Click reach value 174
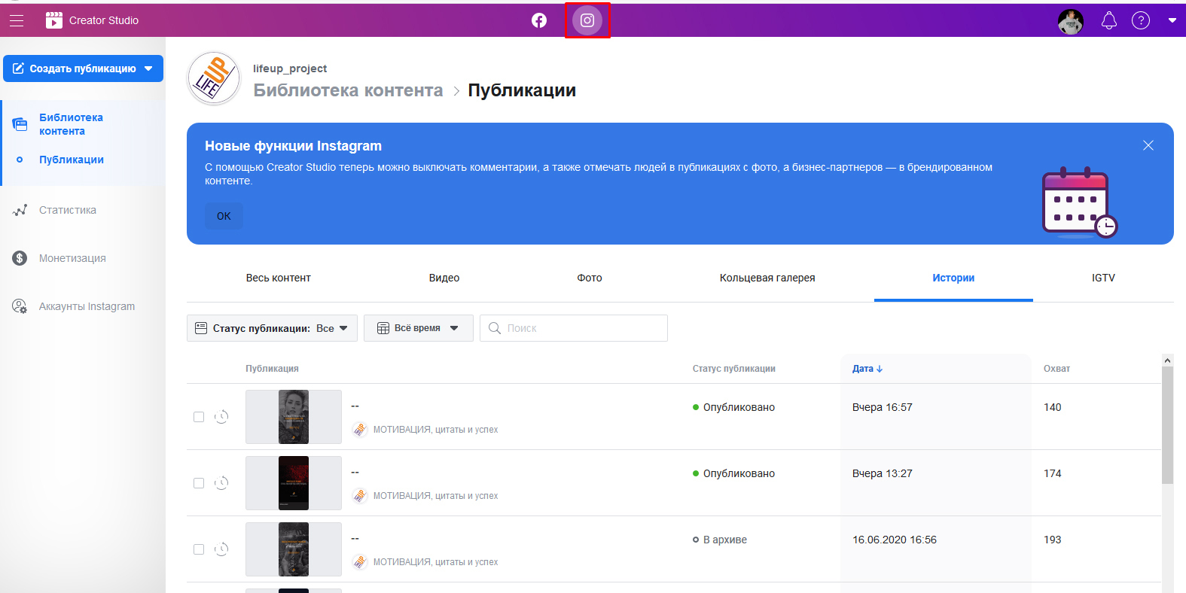 pyautogui.click(x=1053, y=473)
